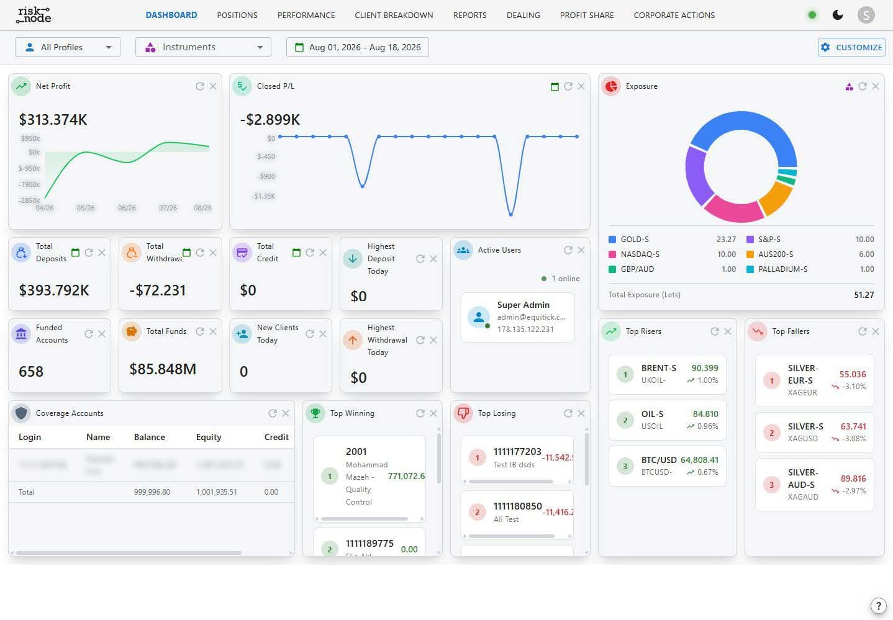Image resolution: width=893 pixels, height=620 pixels.
Task: Close the Net Profit widget
Action: (213, 86)
